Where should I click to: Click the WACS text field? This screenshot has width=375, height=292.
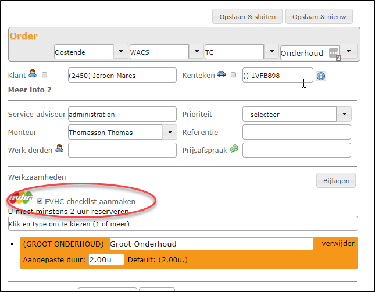(159, 52)
